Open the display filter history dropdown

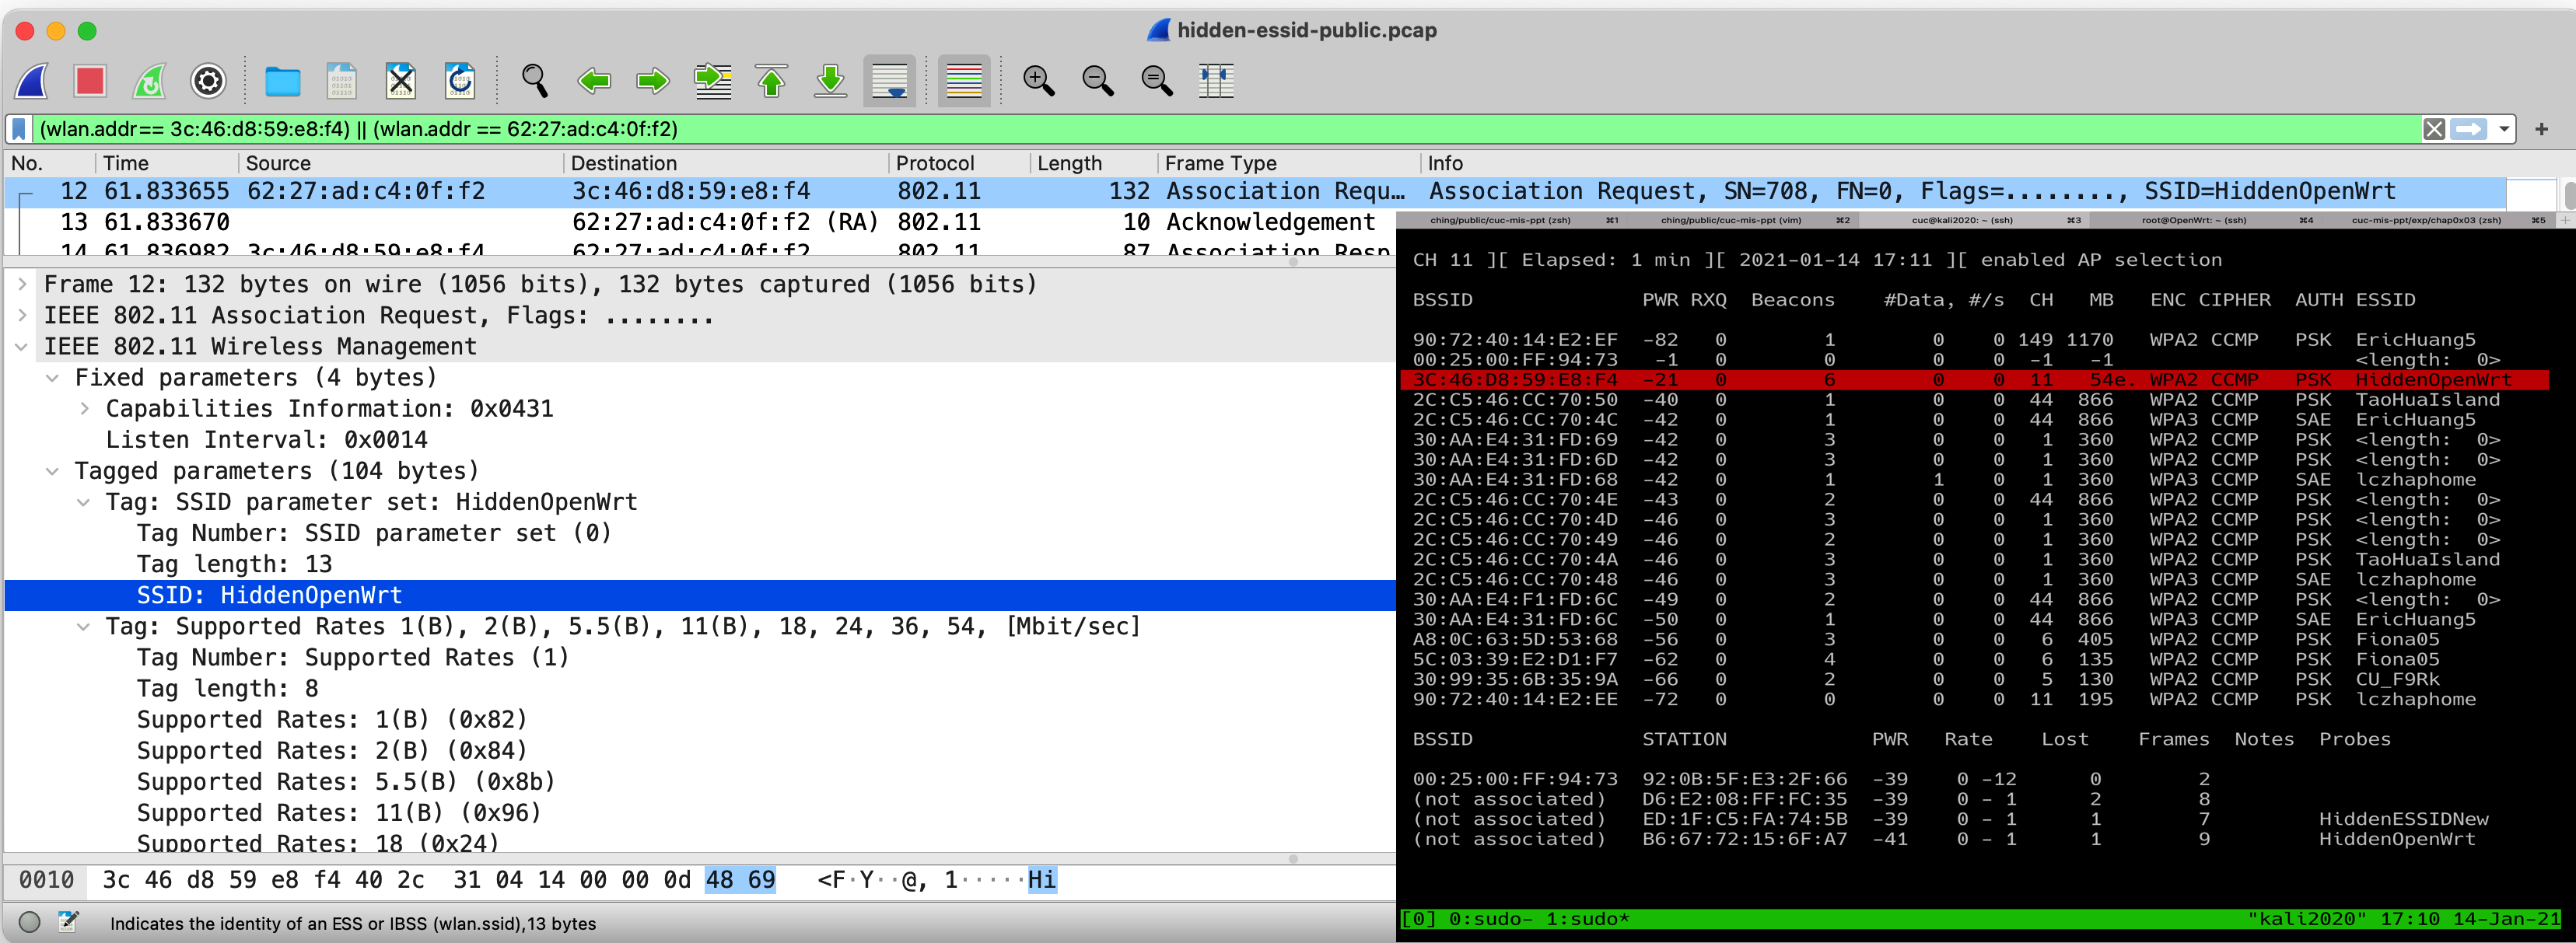coord(2504,129)
